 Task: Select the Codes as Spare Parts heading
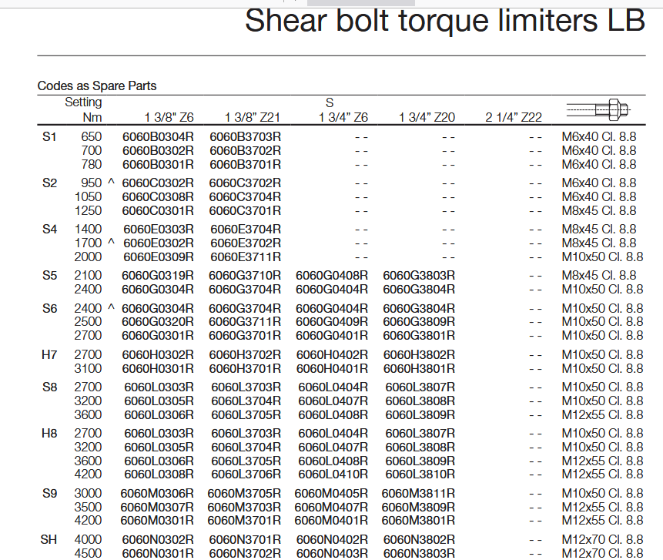[97, 86]
